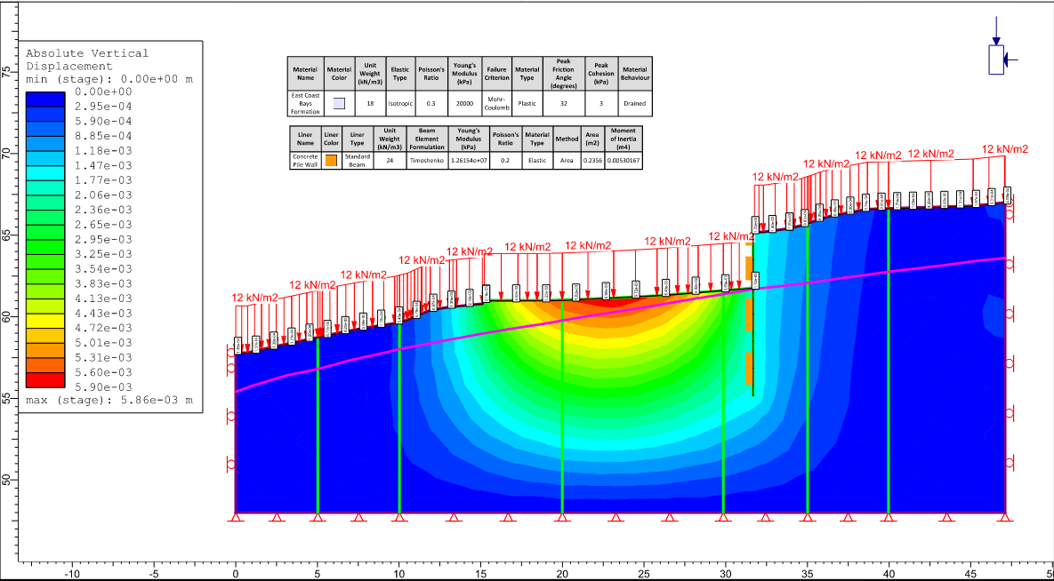This screenshot has width=1054, height=581.
Task: Click the 'Concrete Pile Wall' liner name cell
Action: point(304,160)
